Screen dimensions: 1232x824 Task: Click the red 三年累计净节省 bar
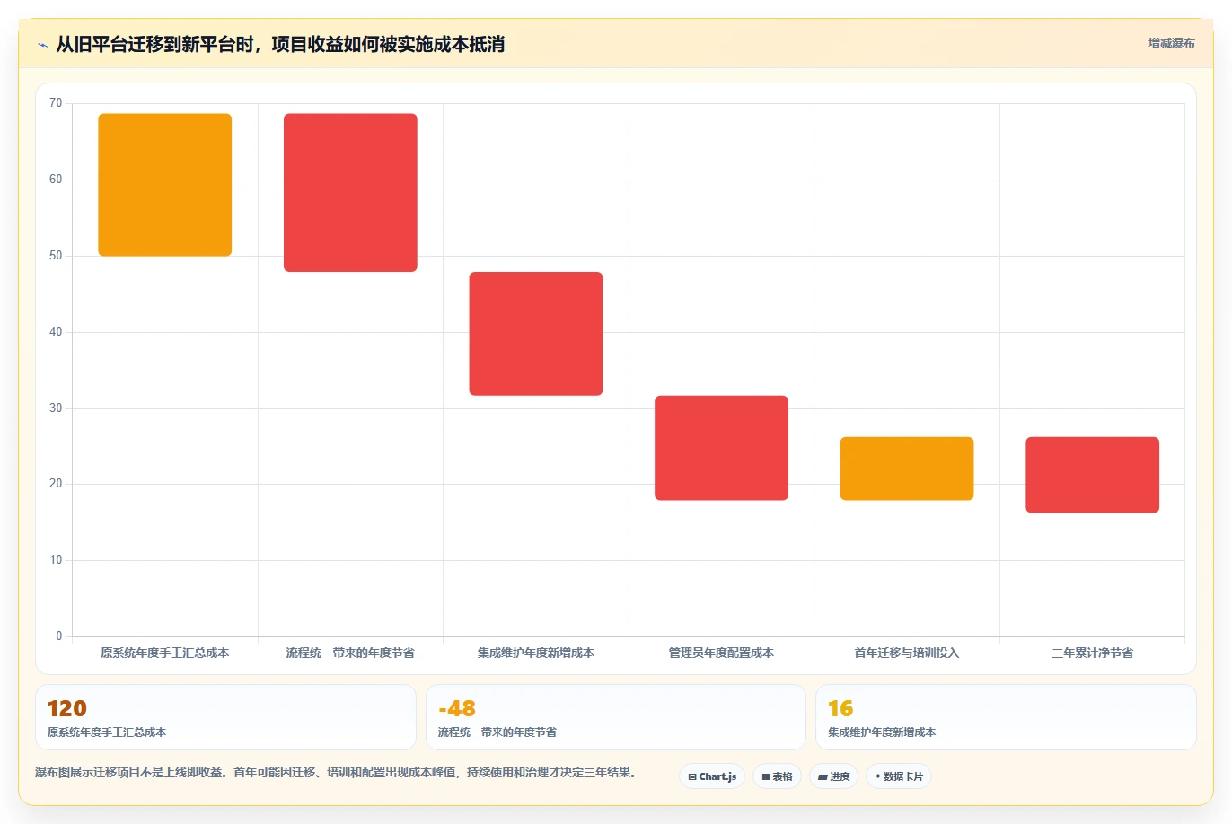click(x=1092, y=475)
